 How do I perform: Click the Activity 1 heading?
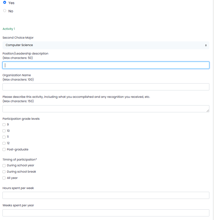9,29
